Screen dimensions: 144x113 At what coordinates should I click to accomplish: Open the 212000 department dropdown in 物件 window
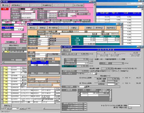point(46,54)
